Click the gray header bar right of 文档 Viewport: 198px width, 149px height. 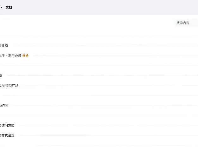[104, 7]
